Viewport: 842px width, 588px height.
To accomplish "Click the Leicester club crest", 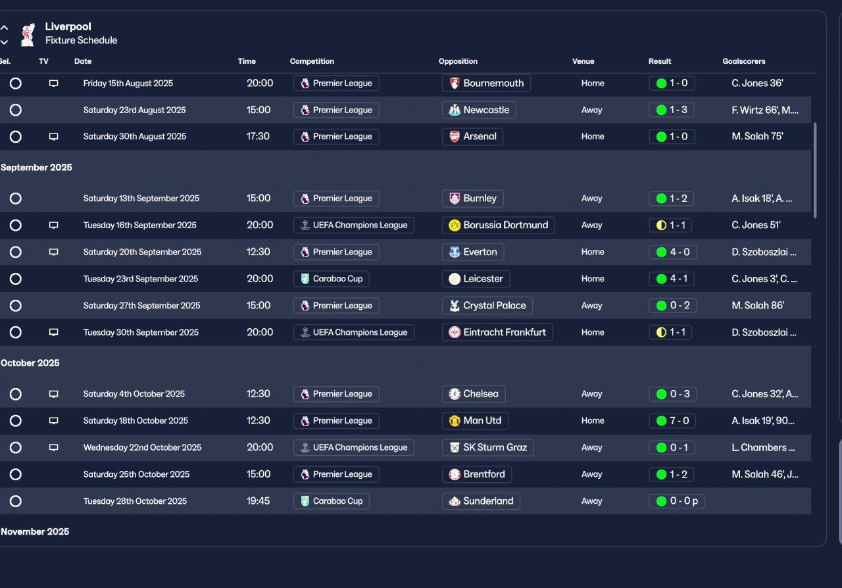I will tap(454, 279).
